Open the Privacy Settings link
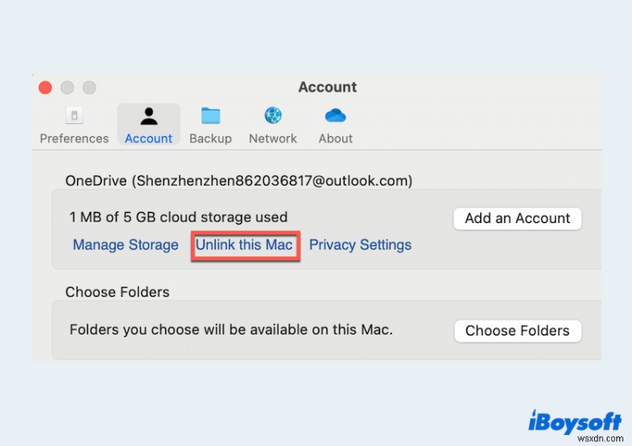 pos(360,244)
